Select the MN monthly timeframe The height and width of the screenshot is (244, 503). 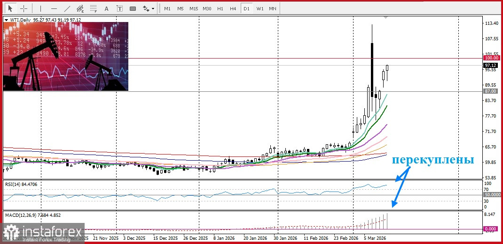273,8
